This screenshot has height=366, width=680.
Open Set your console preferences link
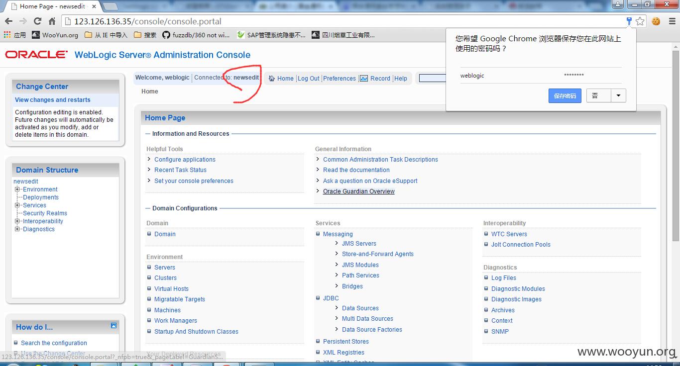(194, 181)
